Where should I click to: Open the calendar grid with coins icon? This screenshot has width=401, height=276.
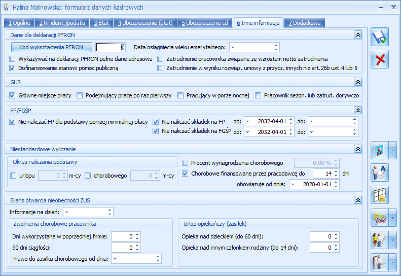[380, 195]
